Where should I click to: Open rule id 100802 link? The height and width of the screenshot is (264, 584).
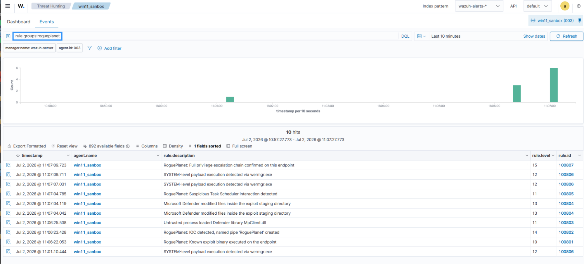(566, 232)
